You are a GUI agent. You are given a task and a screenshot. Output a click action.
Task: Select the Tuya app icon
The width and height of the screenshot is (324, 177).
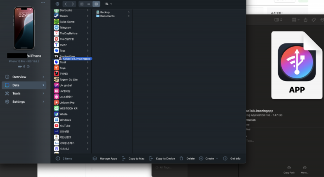point(56,68)
